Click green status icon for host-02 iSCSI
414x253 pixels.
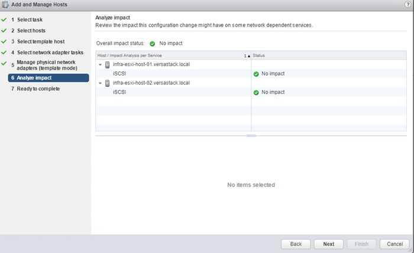pyautogui.click(x=256, y=93)
